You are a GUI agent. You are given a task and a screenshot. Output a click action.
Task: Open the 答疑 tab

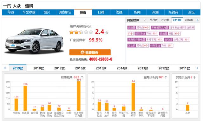point(119,12)
